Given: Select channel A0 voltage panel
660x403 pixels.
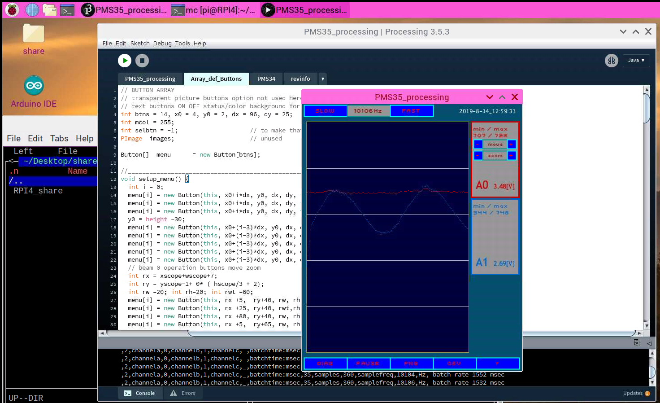Looking at the screenshot, I should (x=495, y=185).
